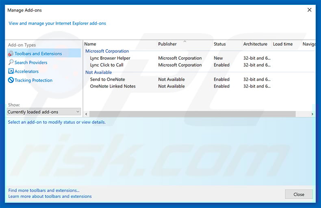
Task: Click the New status of Lync Browser Helper
Action: [x=218, y=58]
